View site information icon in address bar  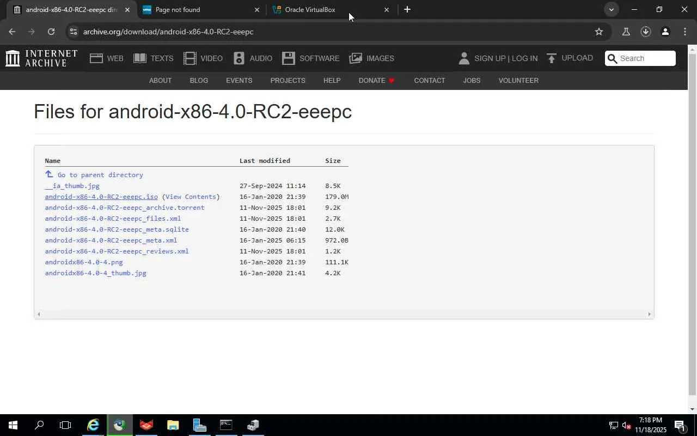click(x=74, y=32)
